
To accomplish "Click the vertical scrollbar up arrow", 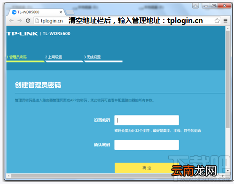I will tap(228, 29).
